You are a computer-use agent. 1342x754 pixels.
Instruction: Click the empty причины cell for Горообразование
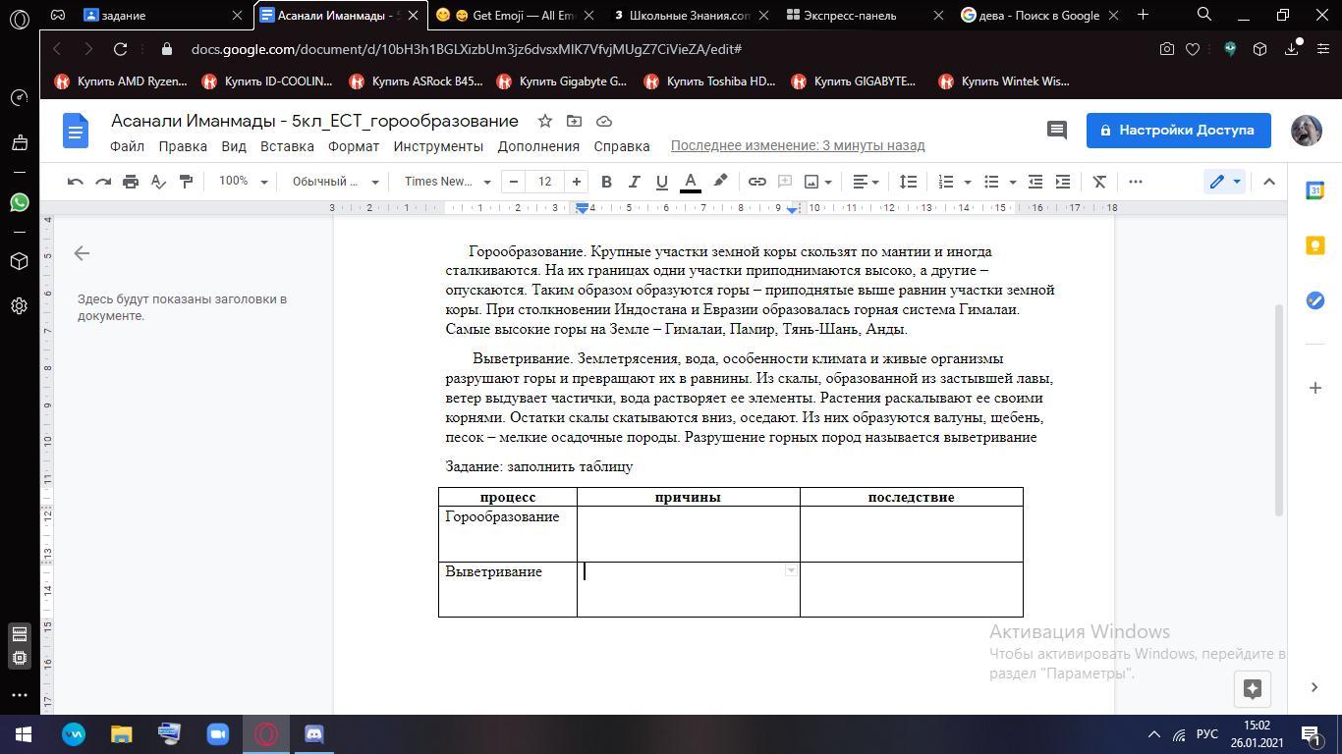(x=688, y=533)
